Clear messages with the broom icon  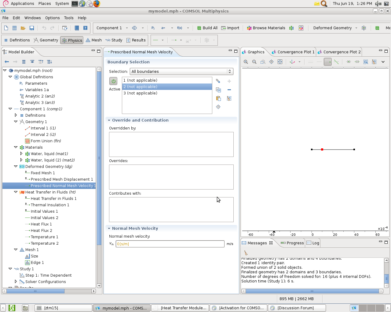point(246,253)
